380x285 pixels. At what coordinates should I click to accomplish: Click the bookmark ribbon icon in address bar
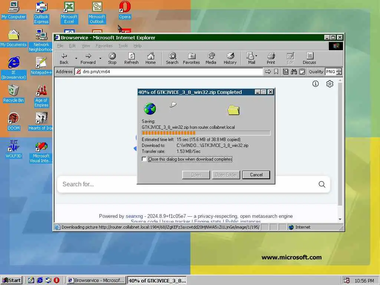[x=276, y=72]
